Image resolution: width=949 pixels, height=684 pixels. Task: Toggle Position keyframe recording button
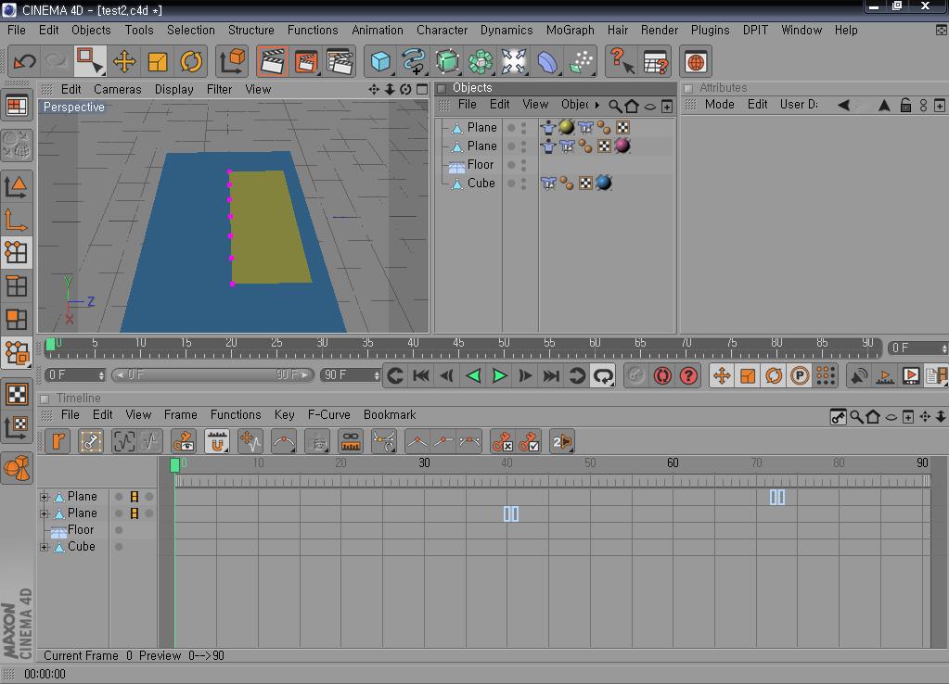coord(722,375)
